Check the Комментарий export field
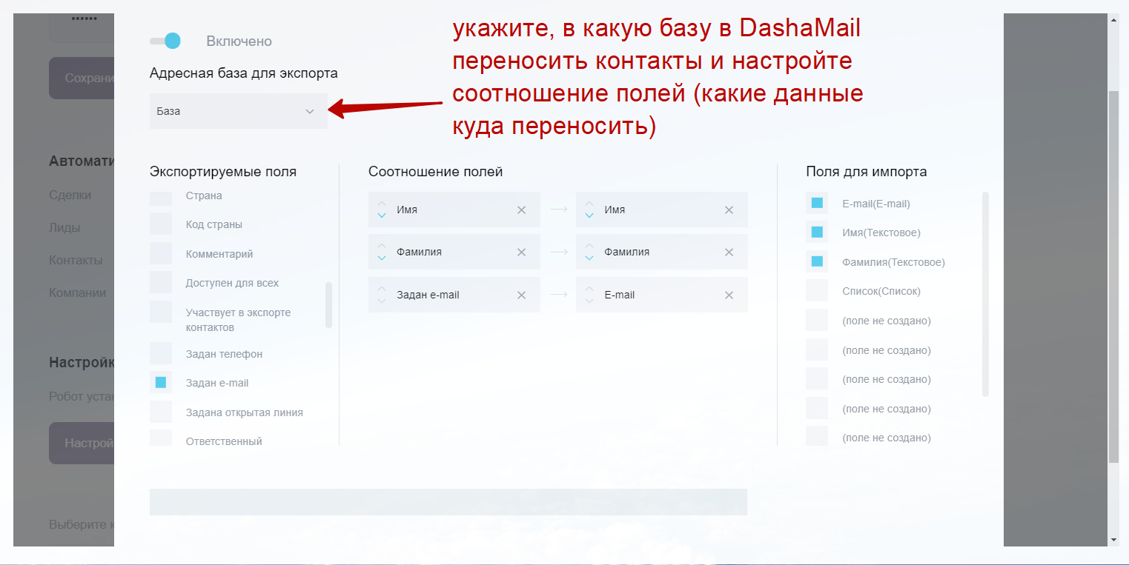This screenshot has width=1129, height=565. coord(161,254)
